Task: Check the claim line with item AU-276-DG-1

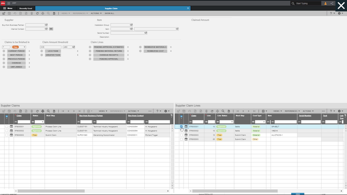Action: (x=181, y=135)
